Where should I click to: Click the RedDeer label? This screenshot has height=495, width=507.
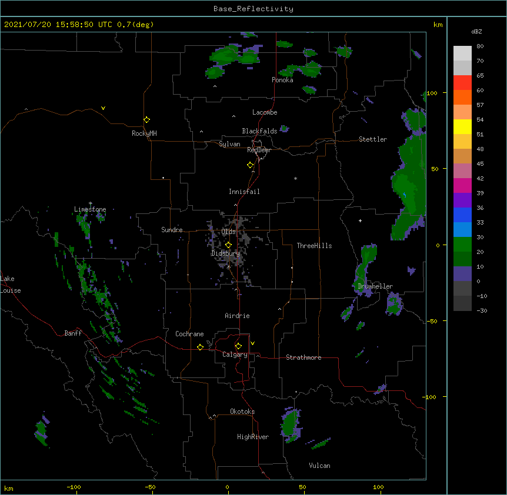[x=259, y=150]
